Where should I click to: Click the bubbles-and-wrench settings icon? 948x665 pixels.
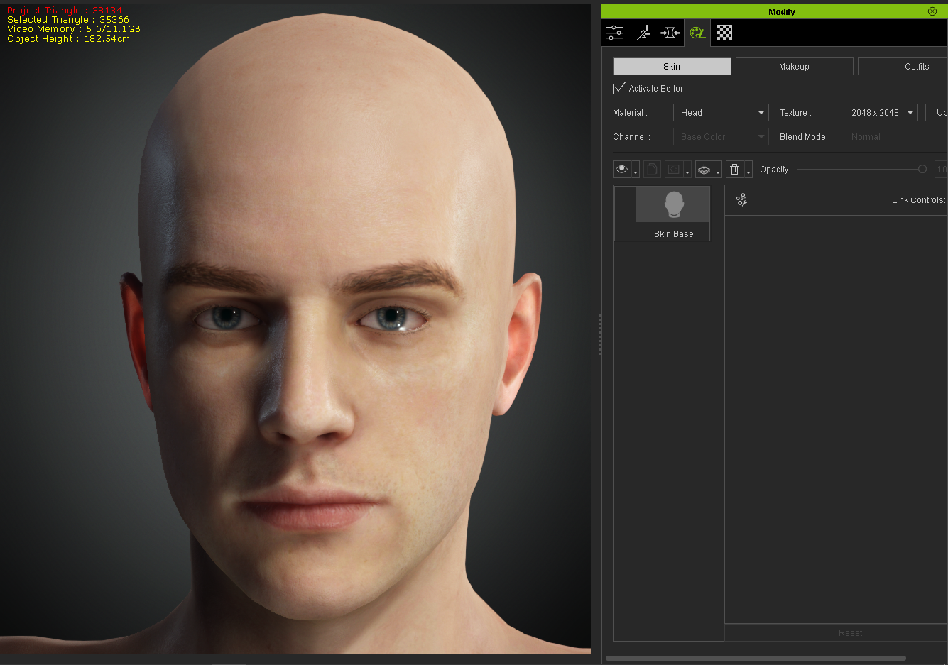[741, 200]
